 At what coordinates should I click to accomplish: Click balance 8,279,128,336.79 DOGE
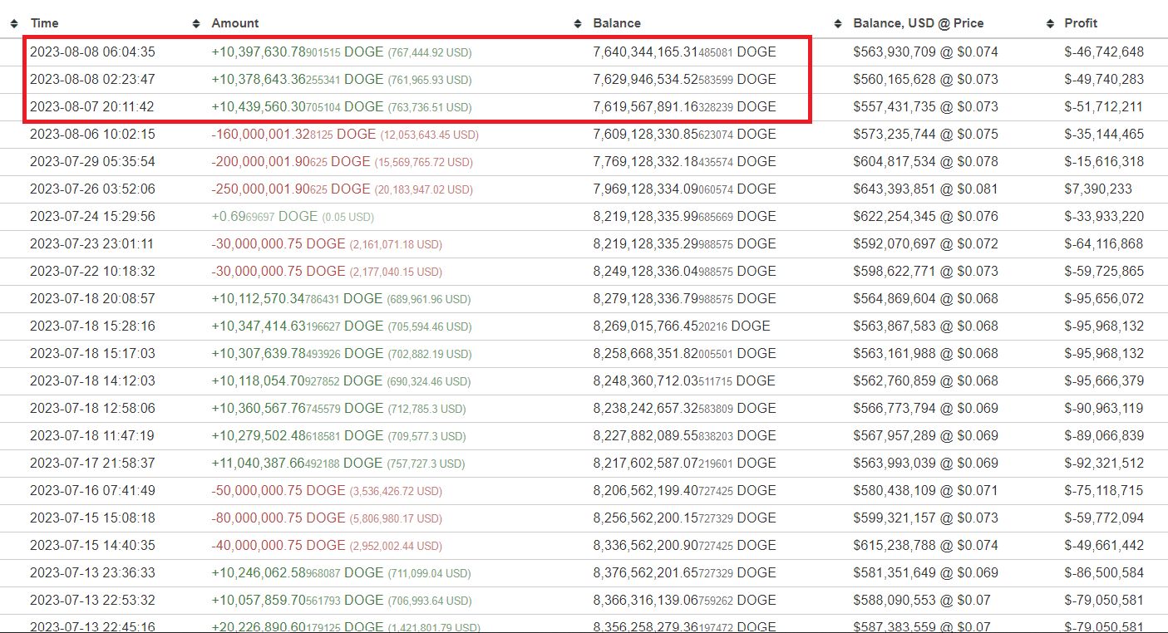[x=684, y=298]
